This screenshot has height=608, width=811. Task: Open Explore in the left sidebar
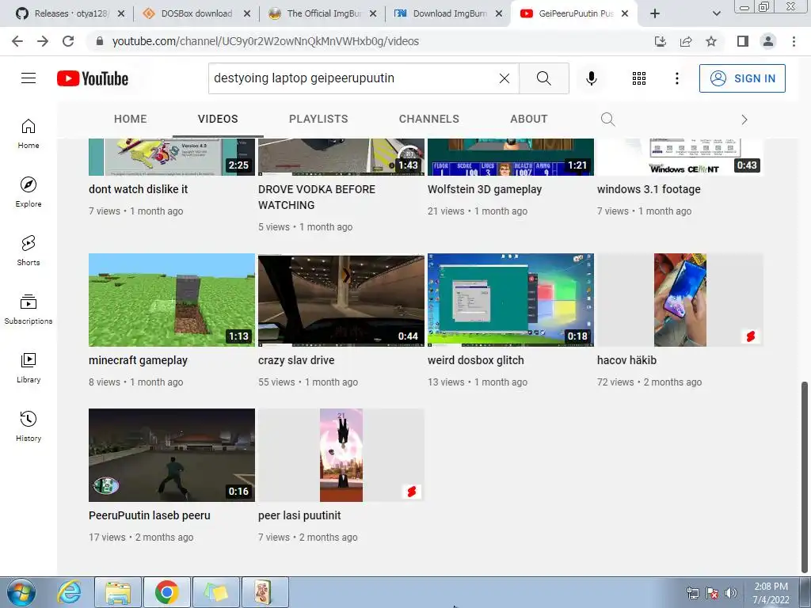(29, 192)
